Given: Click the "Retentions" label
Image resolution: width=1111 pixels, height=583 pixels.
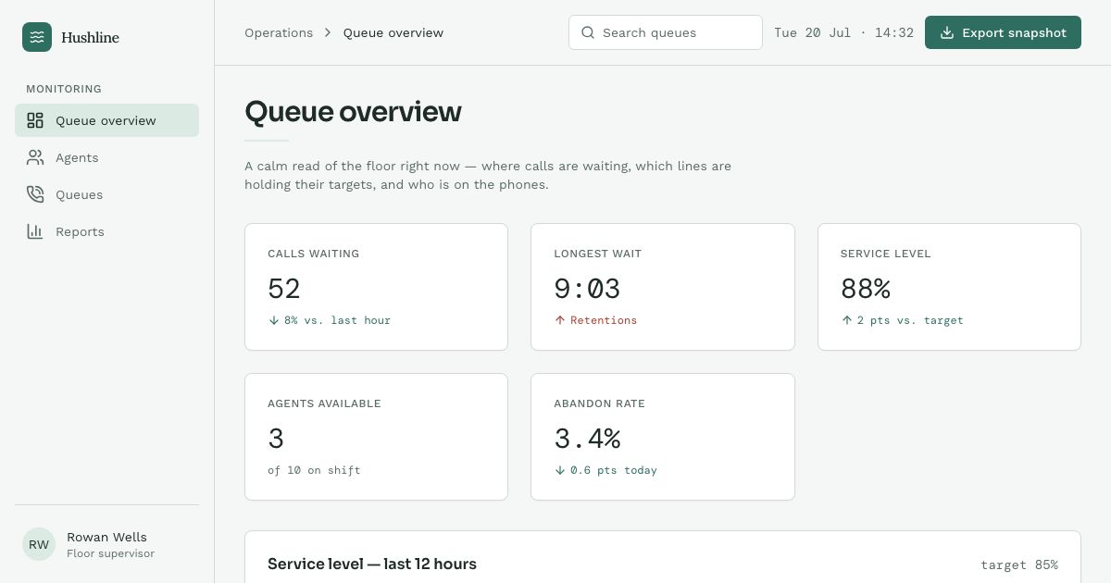Looking at the screenshot, I should click(x=604, y=320).
